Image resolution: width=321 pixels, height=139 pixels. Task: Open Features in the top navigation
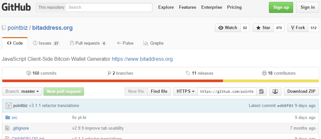(x=188, y=7)
